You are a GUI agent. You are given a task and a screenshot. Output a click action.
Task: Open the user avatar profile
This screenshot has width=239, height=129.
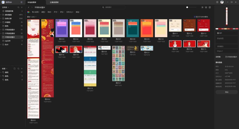pos(222,2)
